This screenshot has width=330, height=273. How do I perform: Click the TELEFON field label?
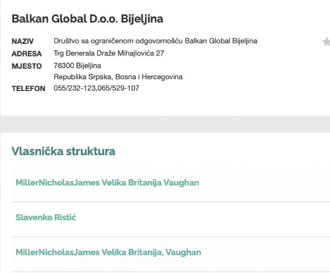tap(29, 88)
